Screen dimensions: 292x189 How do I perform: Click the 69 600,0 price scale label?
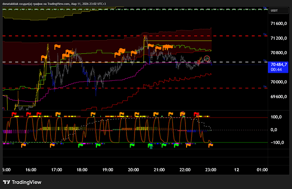[279, 97]
